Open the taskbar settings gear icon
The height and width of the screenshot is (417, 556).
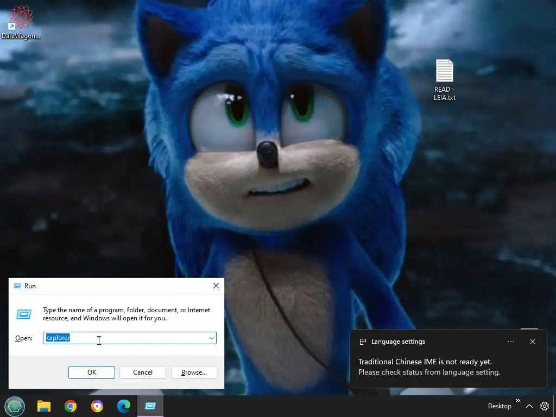545,406
